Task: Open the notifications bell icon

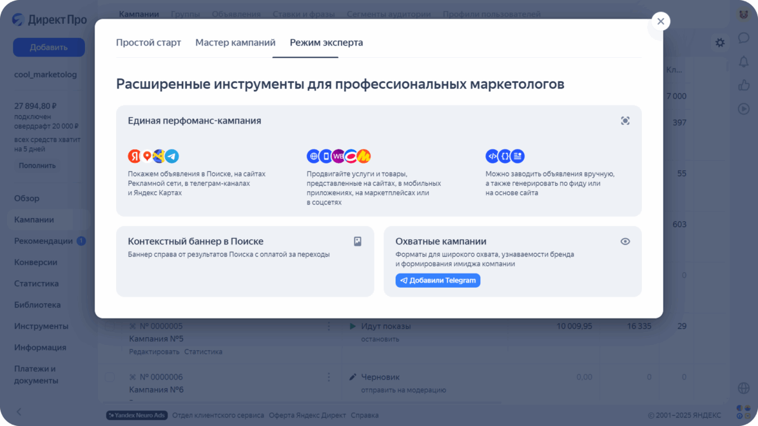Action: coord(744,61)
